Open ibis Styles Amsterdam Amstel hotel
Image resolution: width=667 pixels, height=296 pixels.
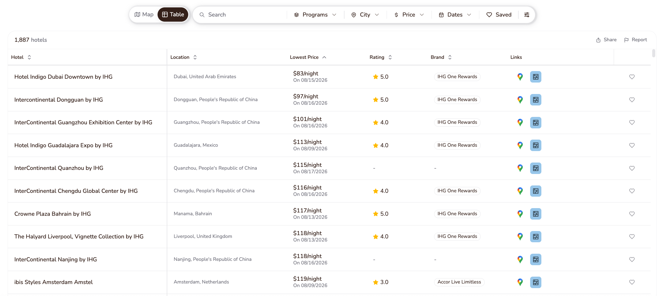point(53,282)
